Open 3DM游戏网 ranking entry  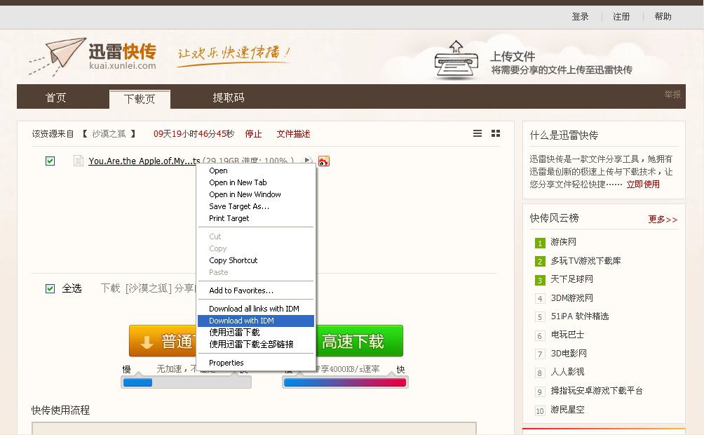571,298
